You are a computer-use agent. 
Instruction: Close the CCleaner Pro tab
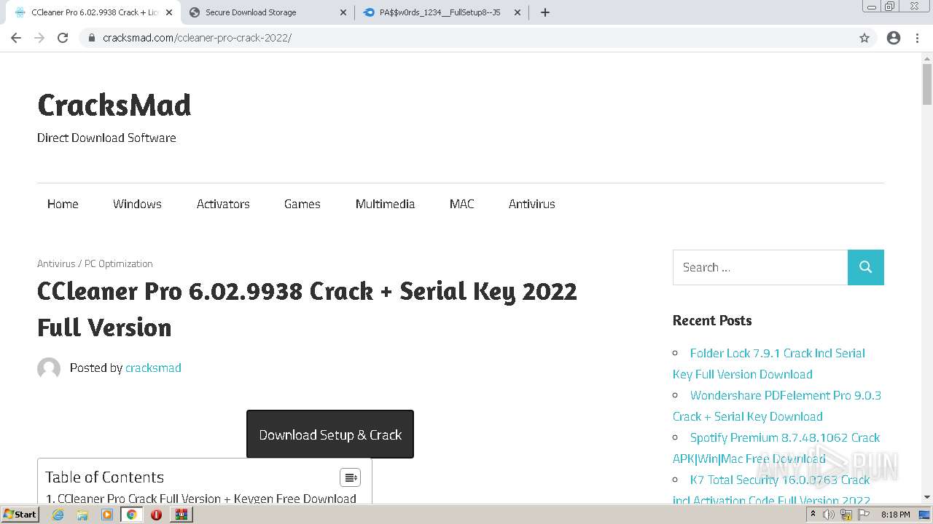coord(168,12)
